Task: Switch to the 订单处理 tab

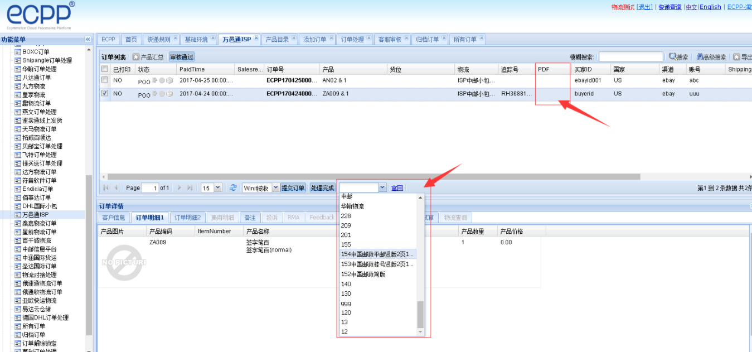Action: tap(352, 39)
